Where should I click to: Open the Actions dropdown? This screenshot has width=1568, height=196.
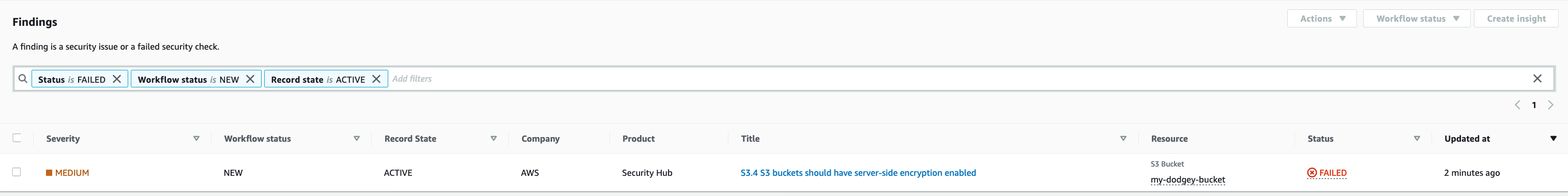(x=1321, y=18)
